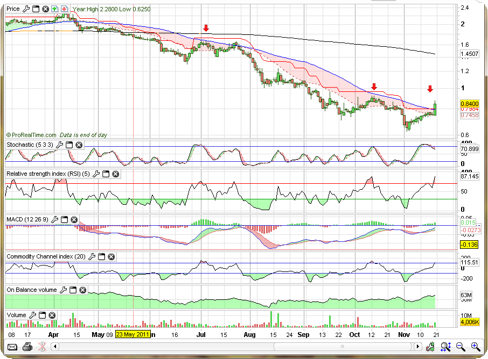The width and height of the screenshot is (488, 359).
Task: Open Stochastic indicator wrench settings
Action: click(x=59, y=145)
